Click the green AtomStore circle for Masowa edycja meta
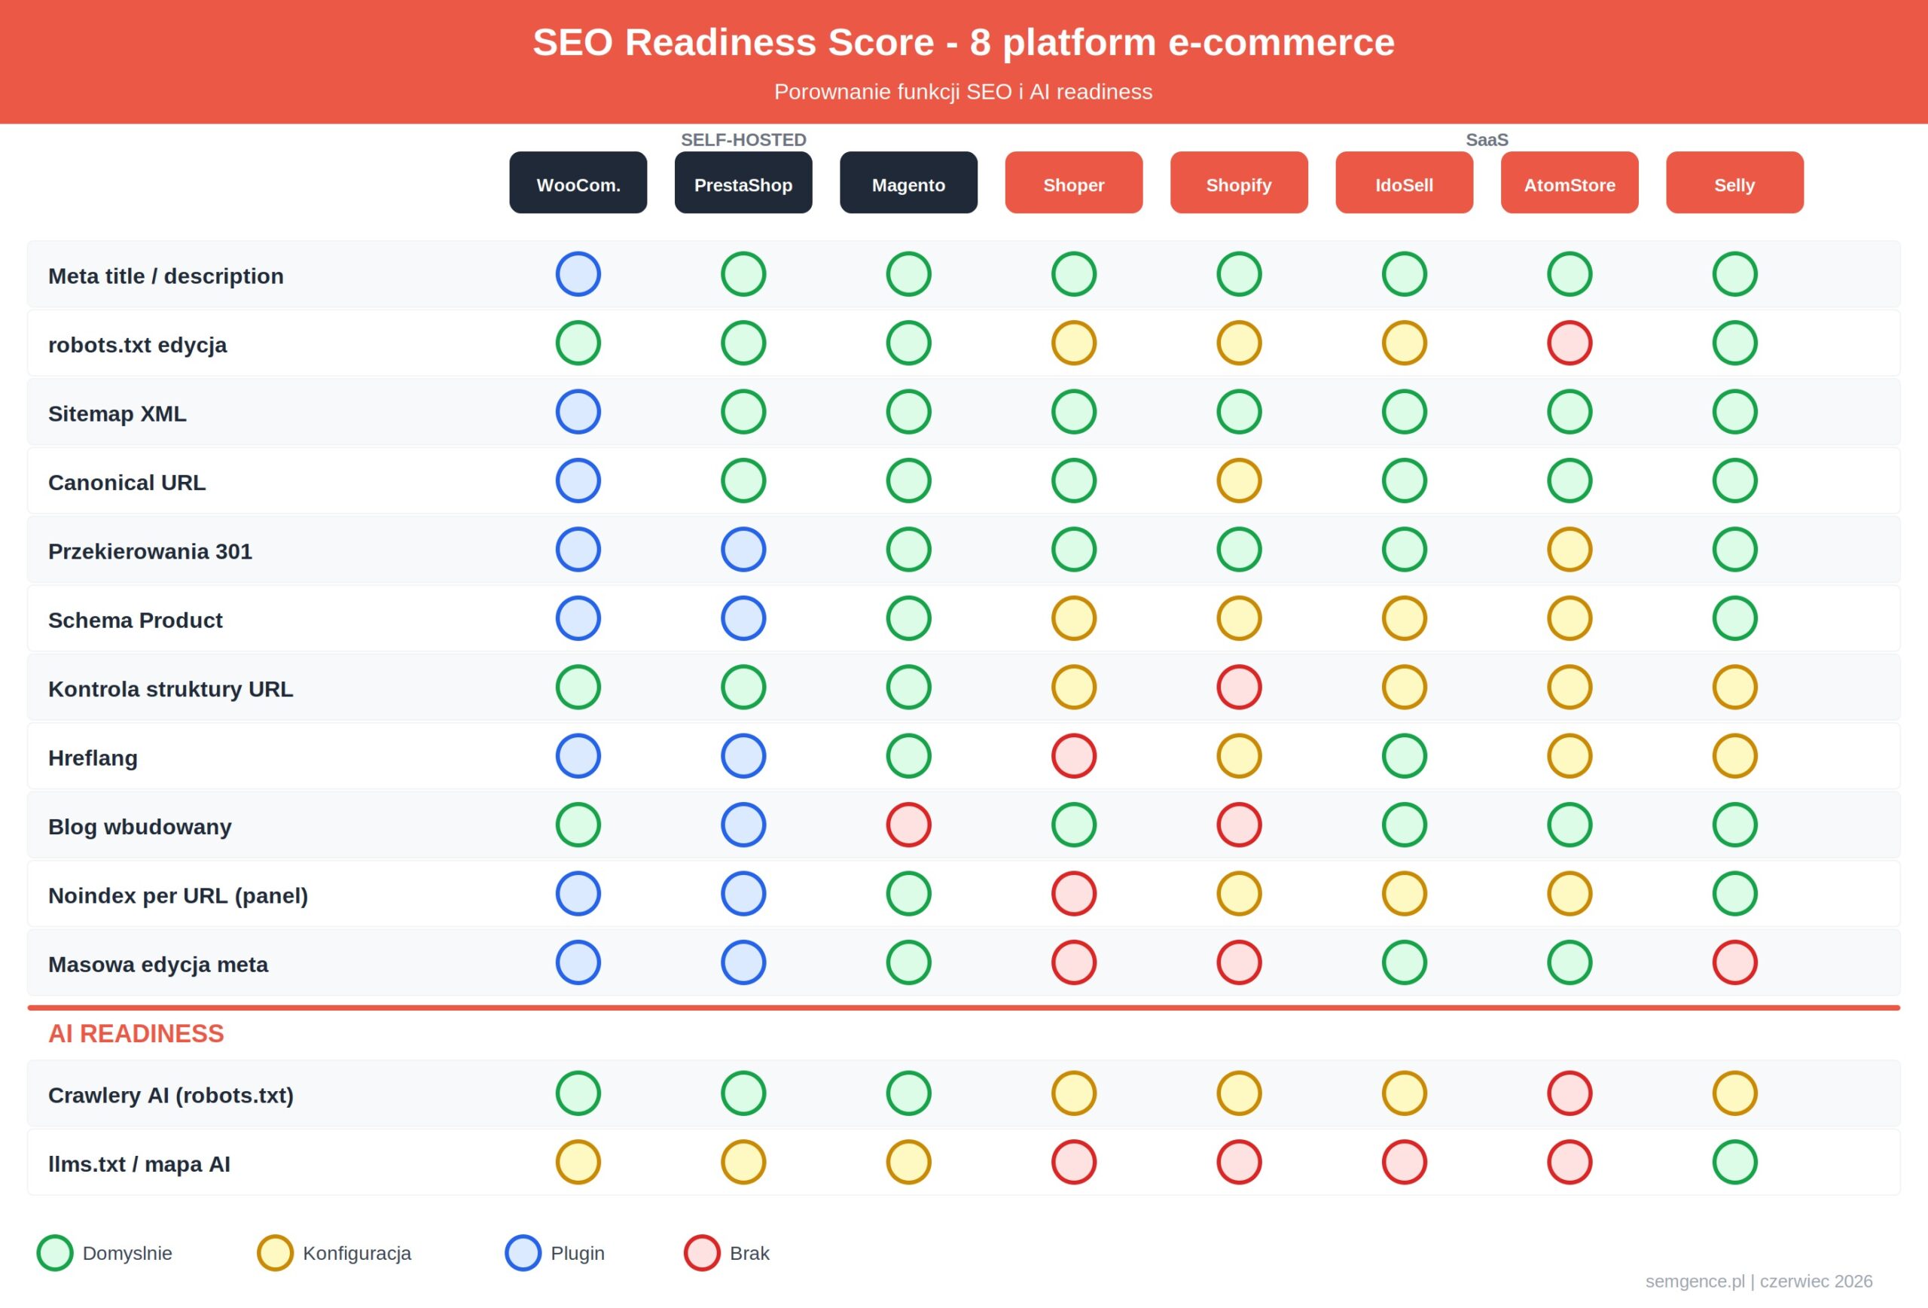The image size is (1928, 1308). tap(1569, 962)
